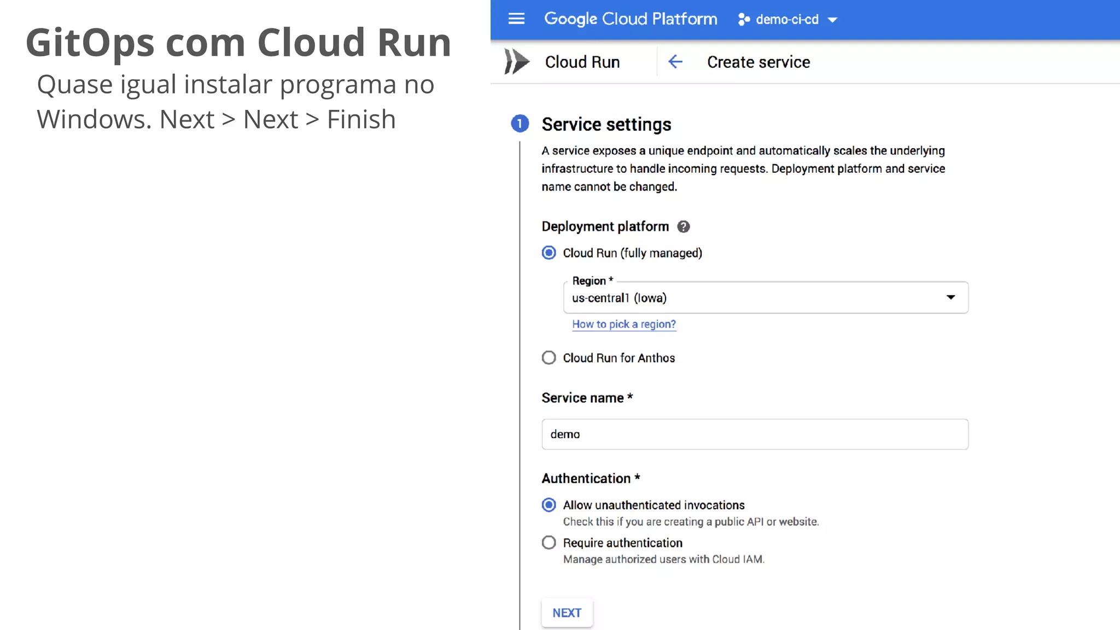Select Allow unauthenticated invocations
1120x630 pixels.
pyautogui.click(x=549, y=505)
